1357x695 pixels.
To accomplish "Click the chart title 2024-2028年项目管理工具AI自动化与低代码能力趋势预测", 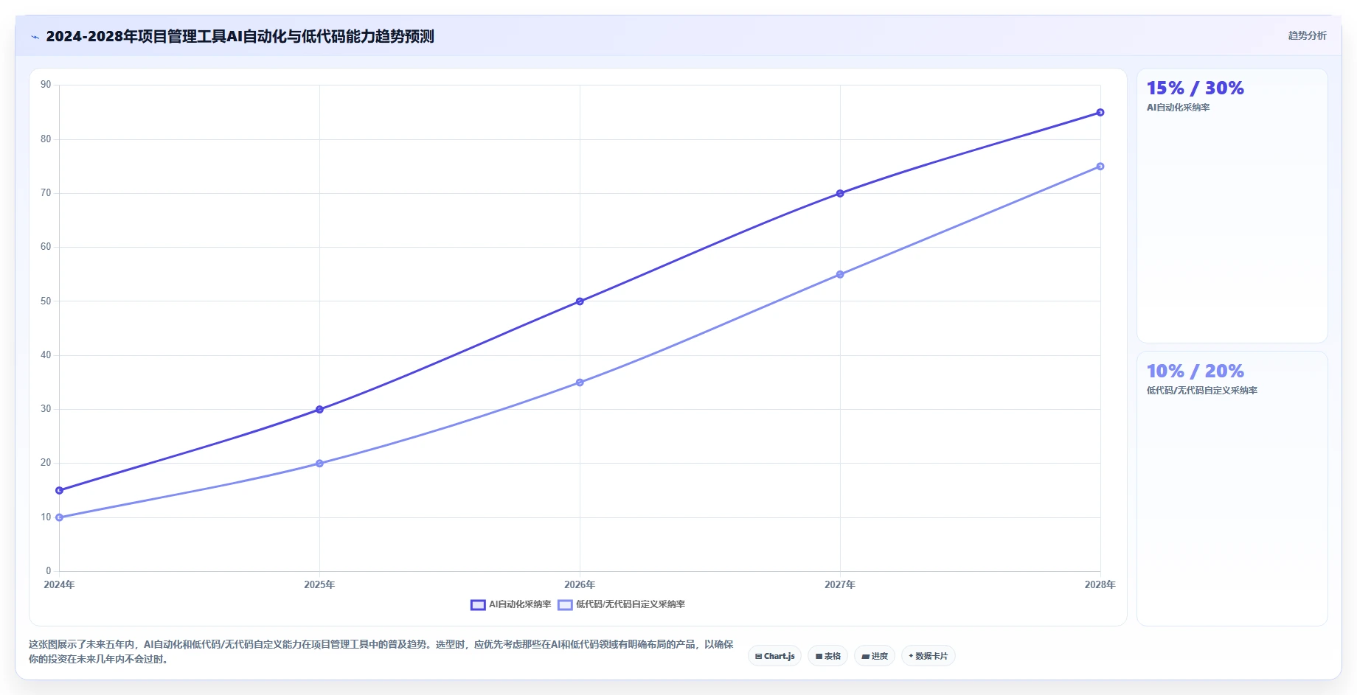I will tap(240, 36).
